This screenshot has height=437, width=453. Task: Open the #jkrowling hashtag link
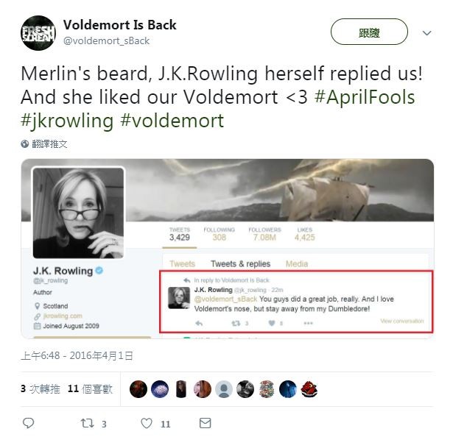(67, 121)
